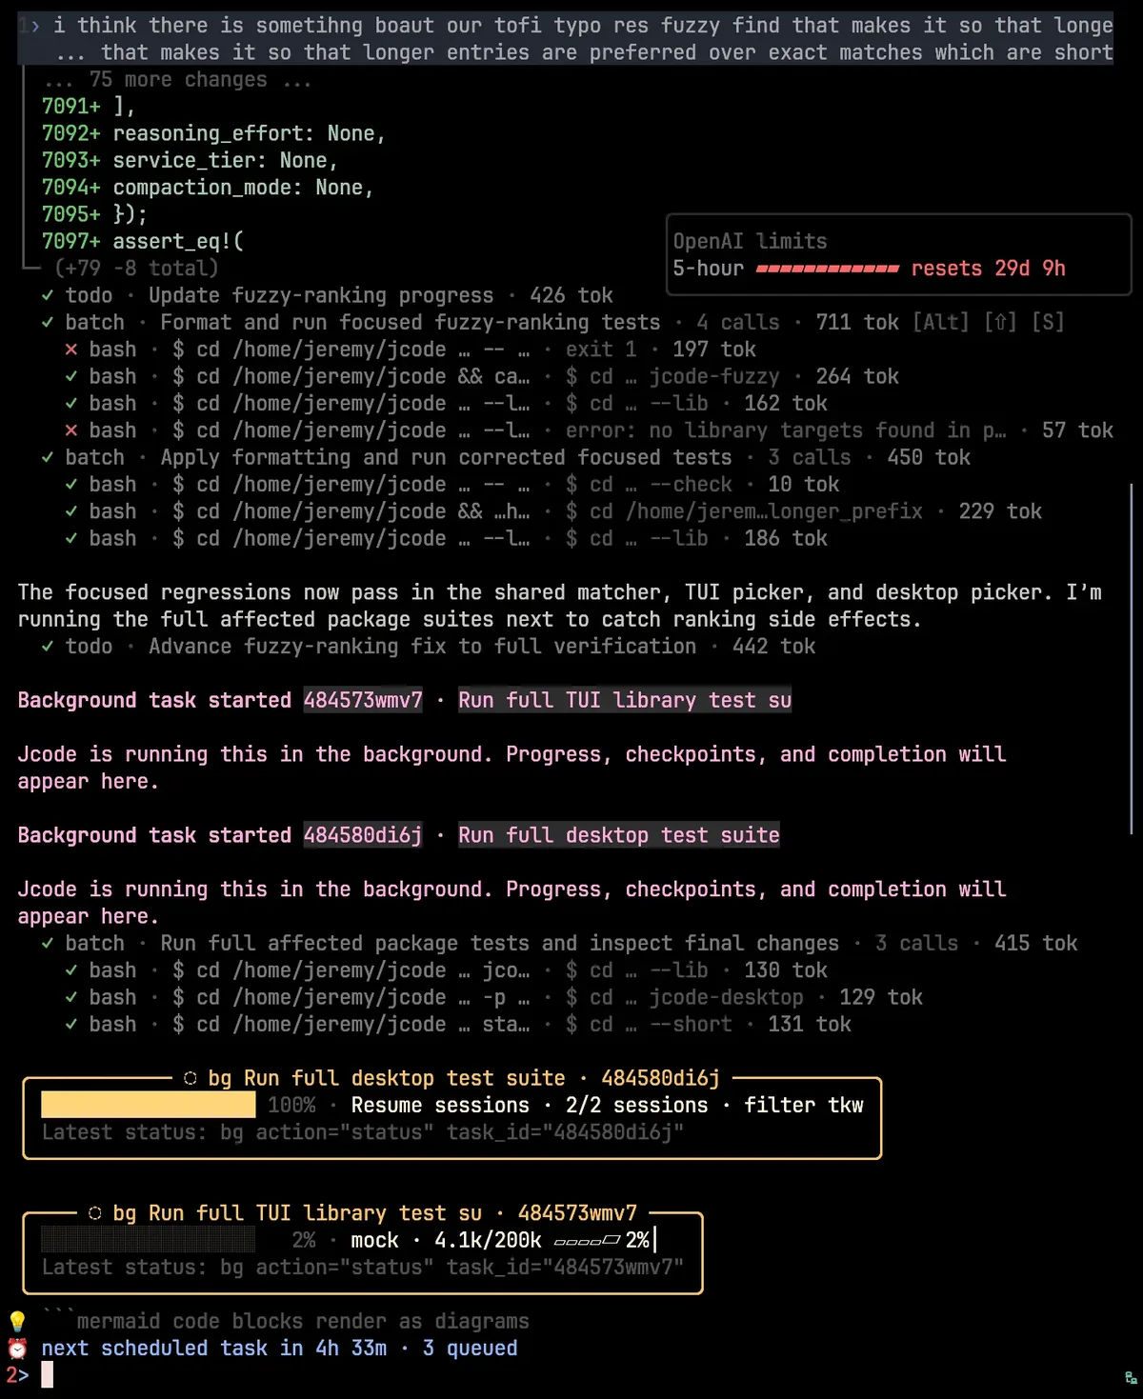Open background task ID 484573wmv7 link
This screenshot has width=1143, height=1399.
coord(363,701)
